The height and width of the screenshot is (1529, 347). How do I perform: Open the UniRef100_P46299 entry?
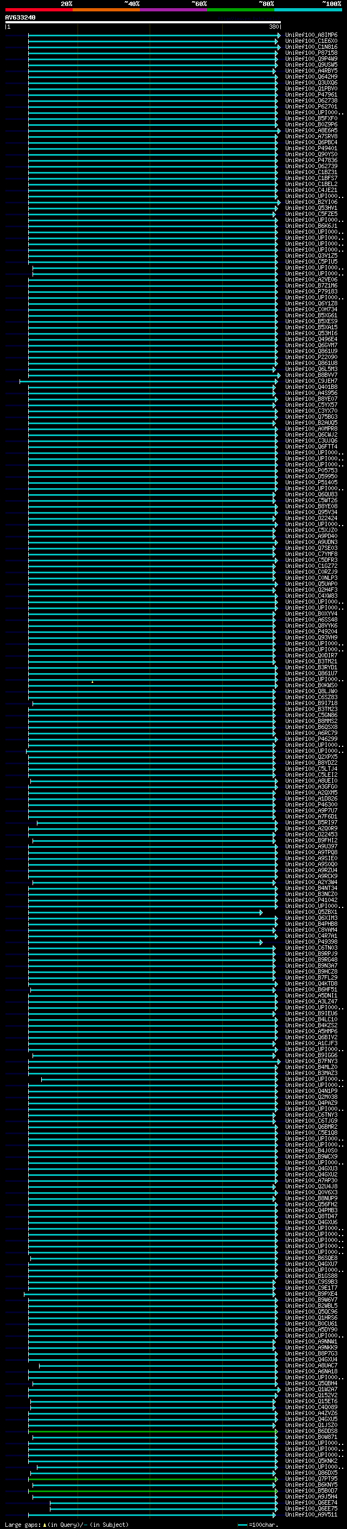click(x=311, y=738)
